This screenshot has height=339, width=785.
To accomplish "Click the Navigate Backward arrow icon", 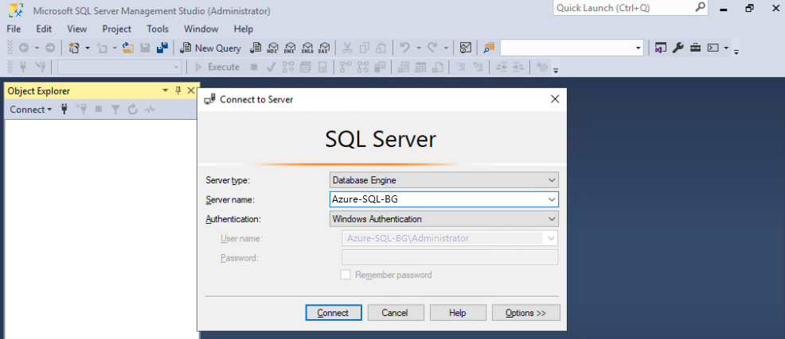I will click(x=24, y=48).
